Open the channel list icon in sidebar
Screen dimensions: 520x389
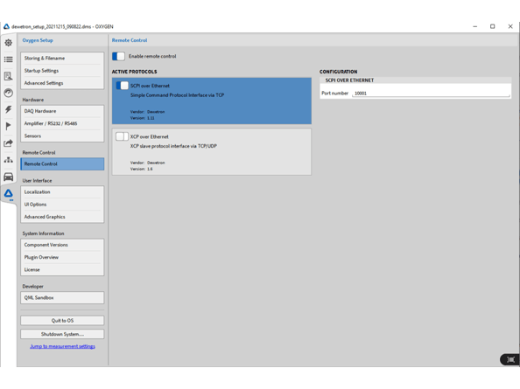click(x=8, y=59)
